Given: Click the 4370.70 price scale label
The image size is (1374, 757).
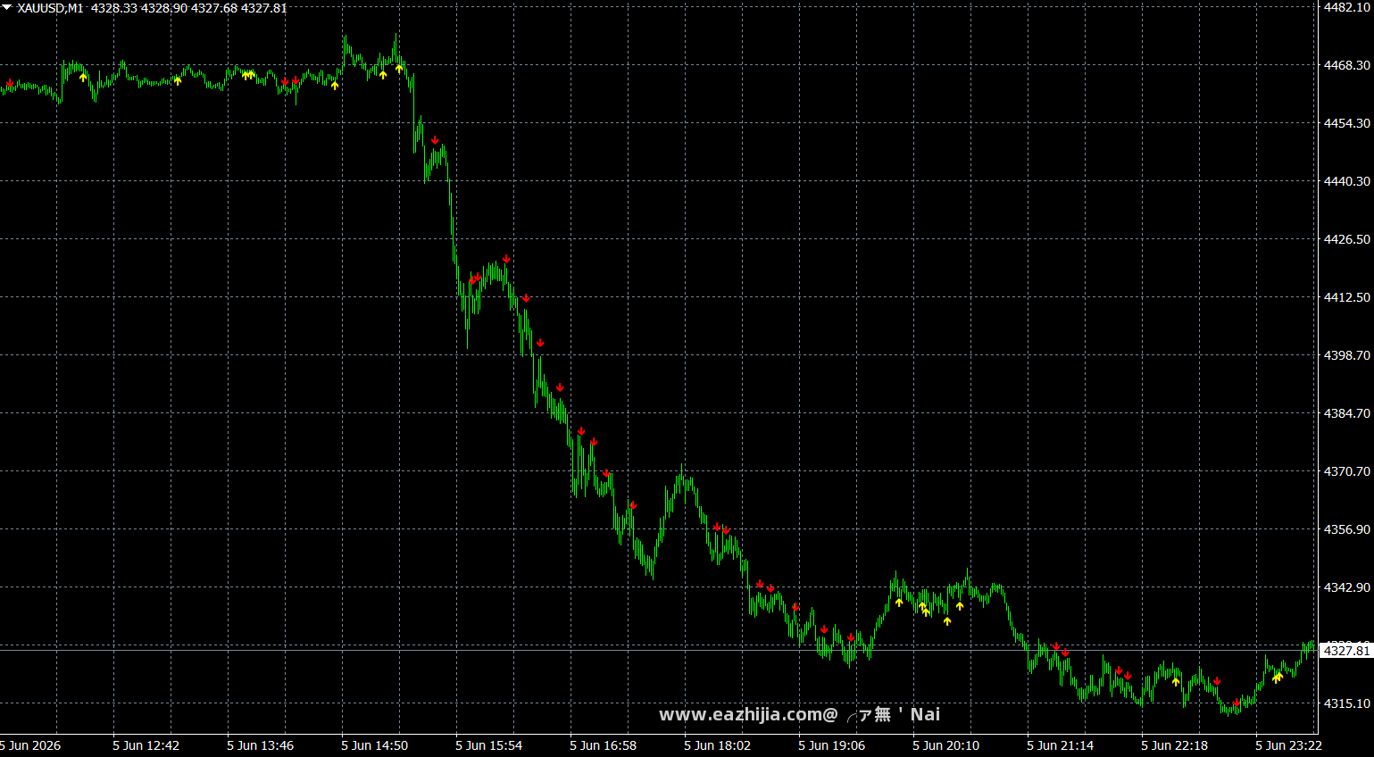Looking at the screenshot, I should click(1346, 471).
